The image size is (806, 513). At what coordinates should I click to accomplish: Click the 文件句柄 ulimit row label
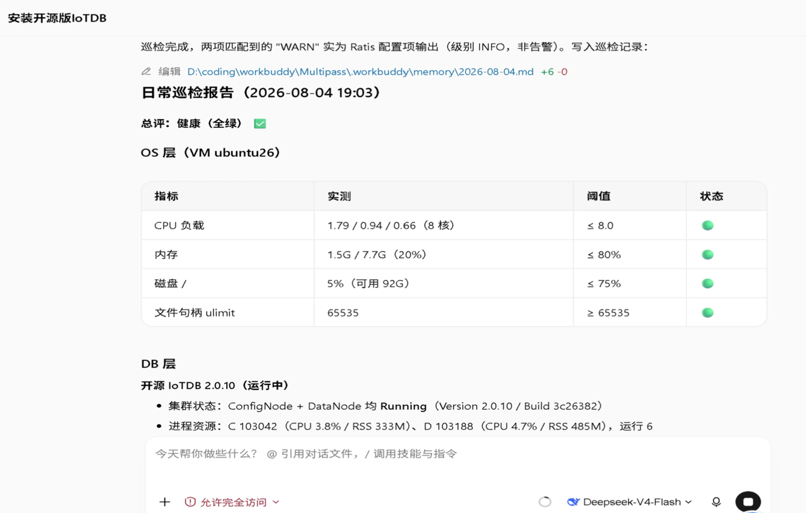(x=195, y=313)
